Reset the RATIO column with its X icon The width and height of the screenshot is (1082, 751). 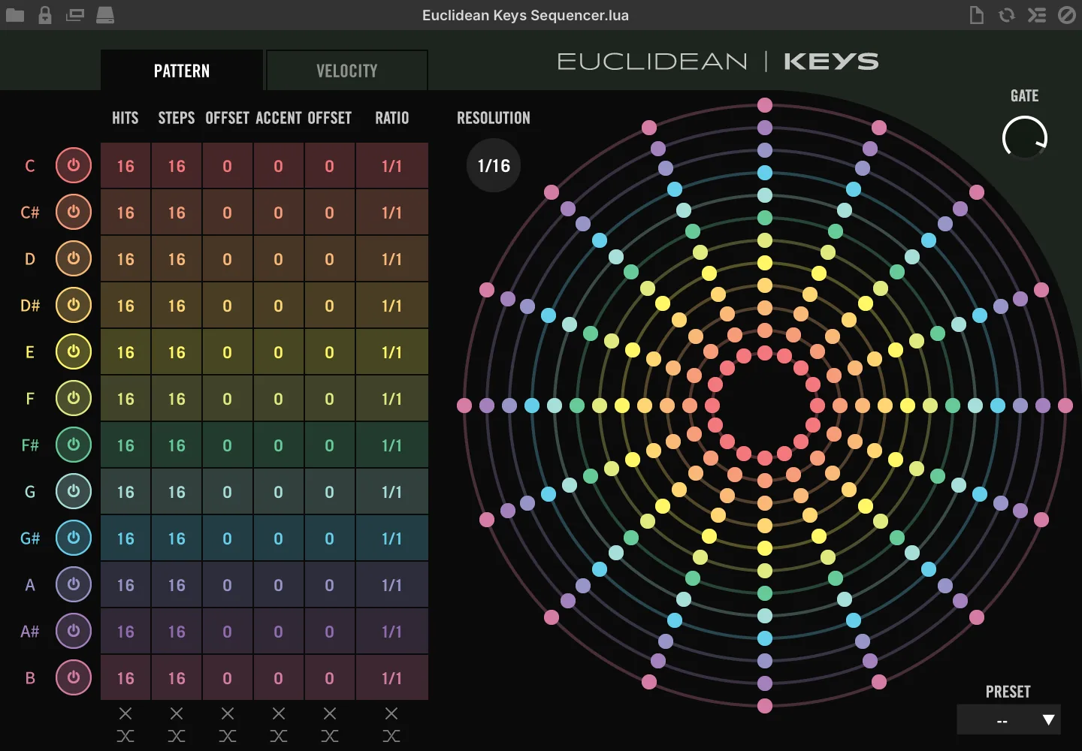coord(391,713)
